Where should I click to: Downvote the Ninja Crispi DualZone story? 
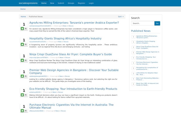pos(26,60)
